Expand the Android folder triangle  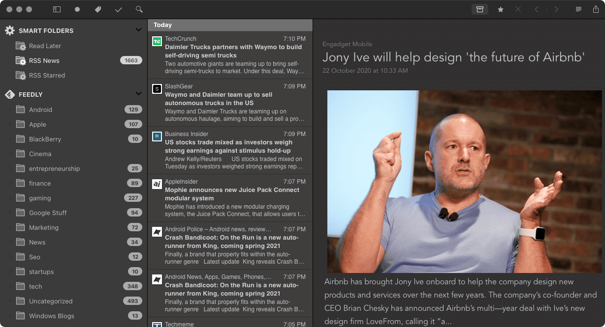point(10,110)
